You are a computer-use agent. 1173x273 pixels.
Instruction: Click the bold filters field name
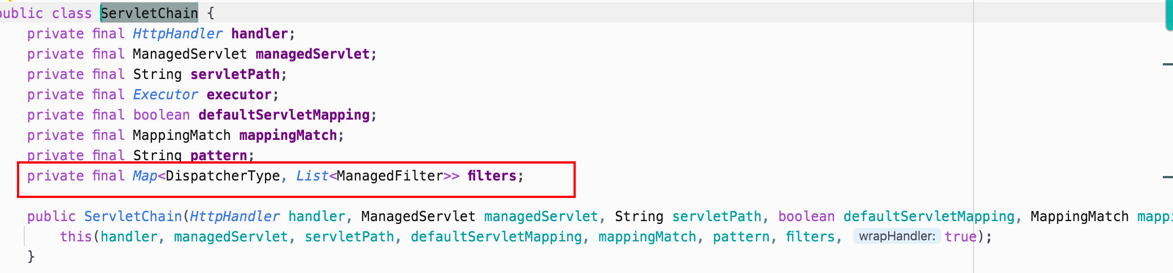(x=492, y=176)
